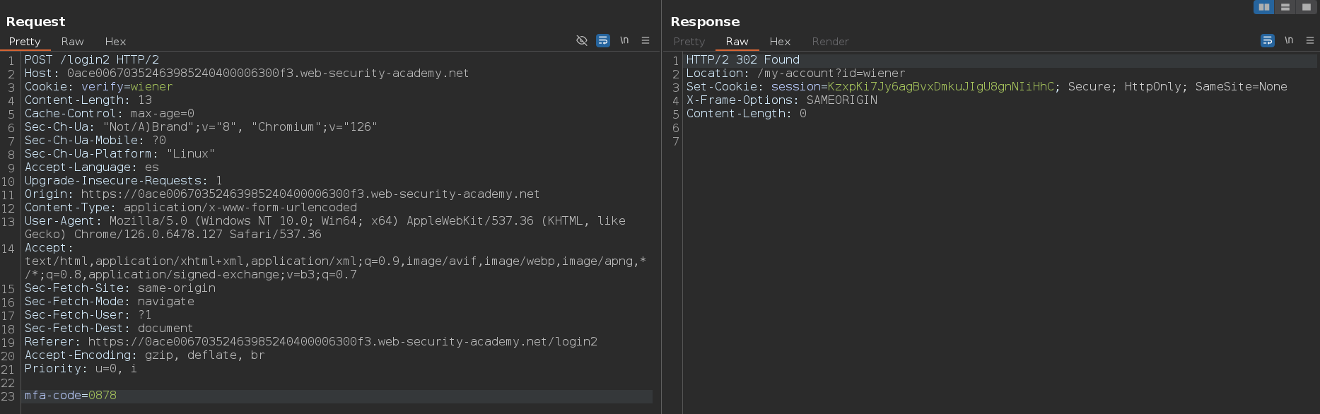Toggle hidden-content eye icon in Request panel
Viewport: 1320px width, 414px height.
pyautogui.click(x=582, y=41)
